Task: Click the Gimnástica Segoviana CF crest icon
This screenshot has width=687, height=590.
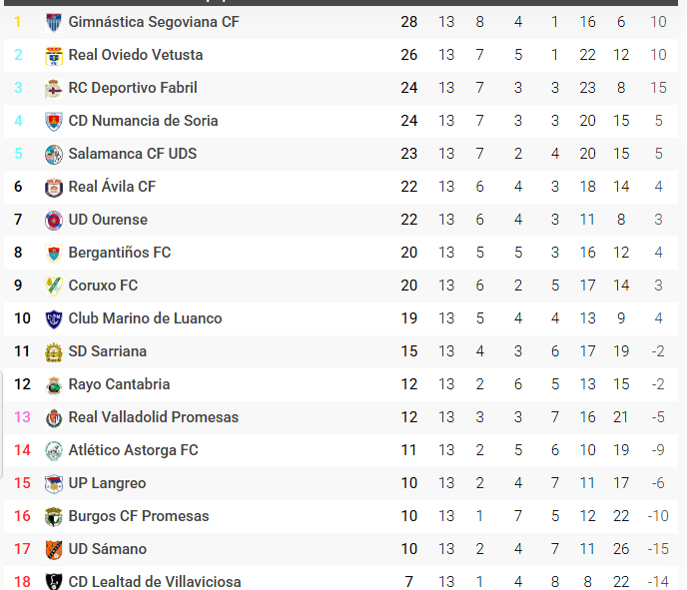Action: [x=54, y=22]
